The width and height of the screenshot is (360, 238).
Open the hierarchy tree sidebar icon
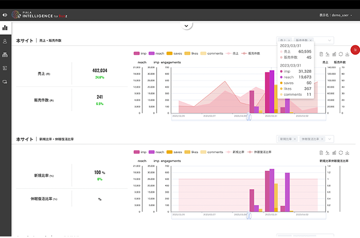coord(5,54)
